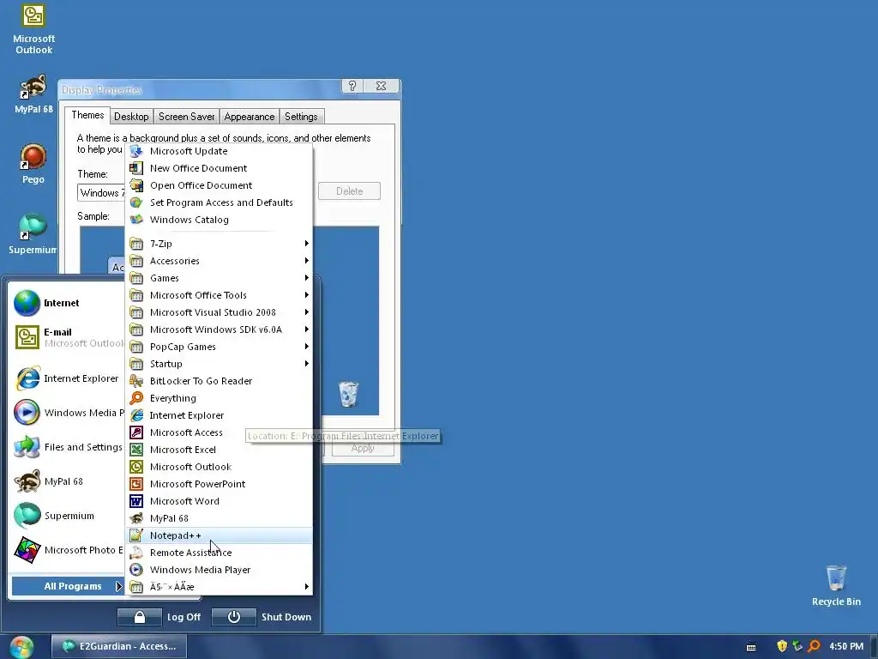Launch Windows Media Player from All Programs list
878x659 pixels.
coord(219,570)
